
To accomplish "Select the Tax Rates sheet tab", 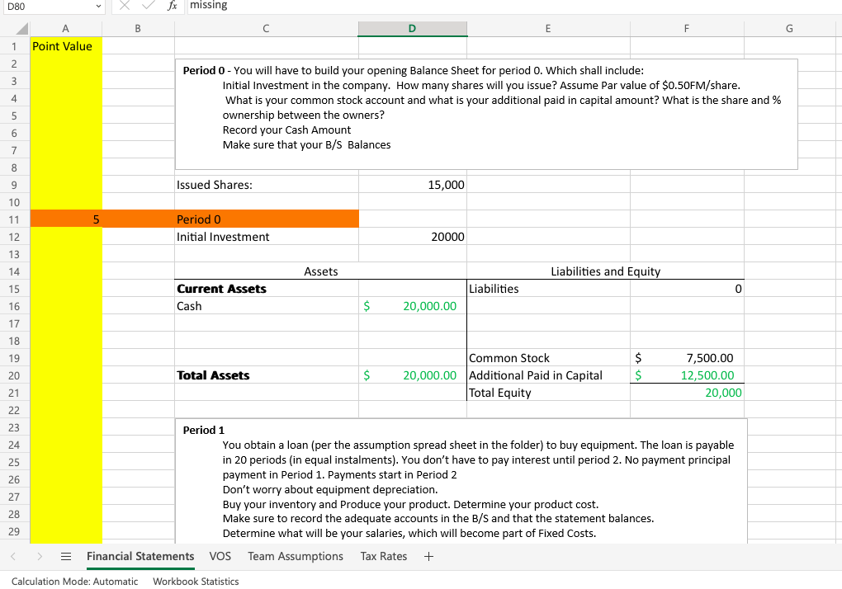I will (383, 556).
